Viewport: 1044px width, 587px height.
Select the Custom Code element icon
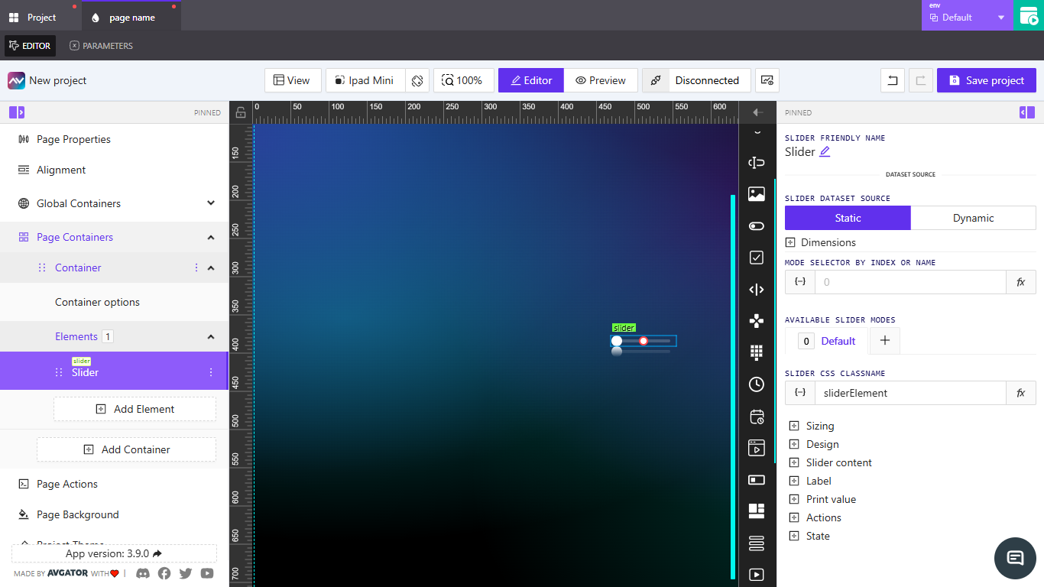[757, 289]
